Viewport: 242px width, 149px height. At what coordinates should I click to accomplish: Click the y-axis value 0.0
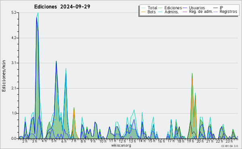pos(14,139)
